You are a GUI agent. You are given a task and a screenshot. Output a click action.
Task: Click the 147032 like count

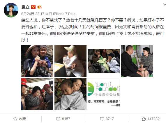[153, 119]
